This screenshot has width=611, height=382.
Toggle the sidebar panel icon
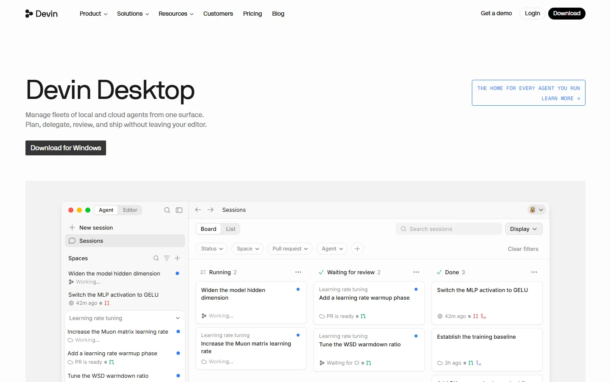click(179, 210)
